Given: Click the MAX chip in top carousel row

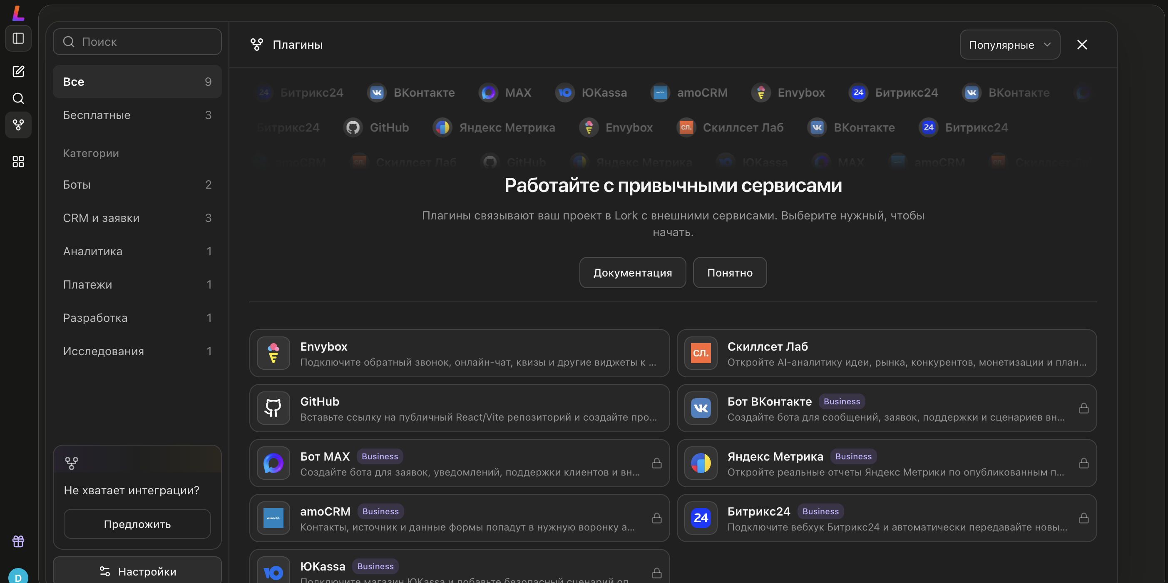Looking at the screenshot, I should pos(505,92).
